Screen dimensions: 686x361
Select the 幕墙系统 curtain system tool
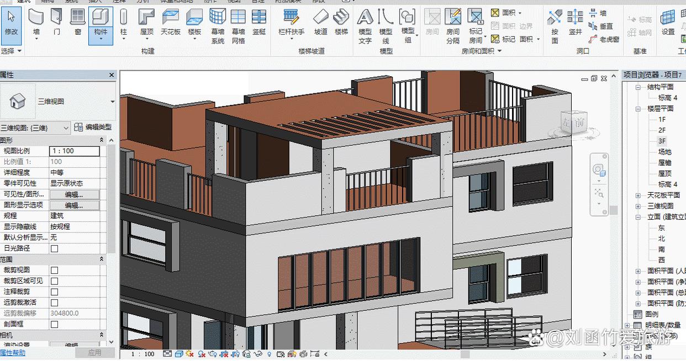218,26
